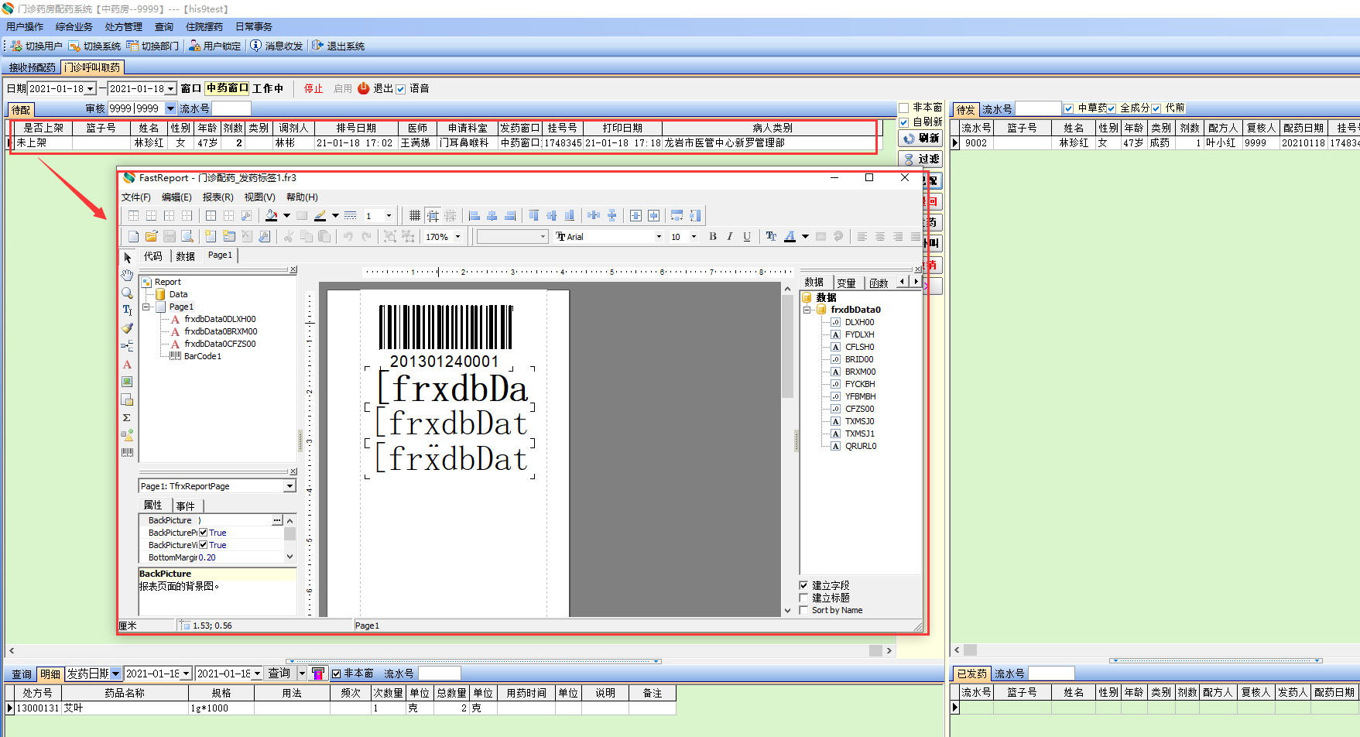1360x737 pixels.
Task: Click the fill color bucket icon
Action: click(272, 216)
